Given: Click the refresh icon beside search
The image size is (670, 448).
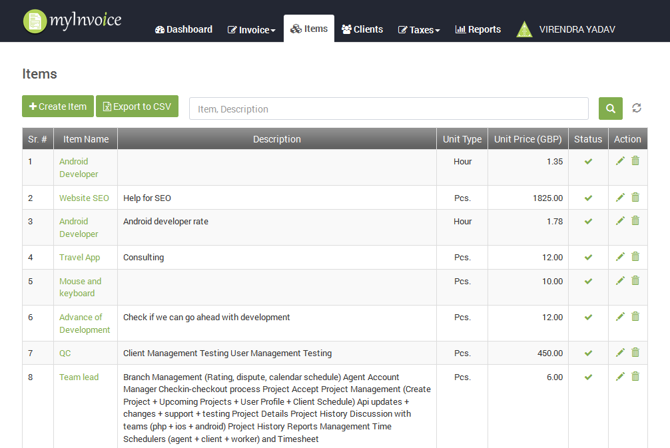Looking at the screenshot, I should click(637, 108).
